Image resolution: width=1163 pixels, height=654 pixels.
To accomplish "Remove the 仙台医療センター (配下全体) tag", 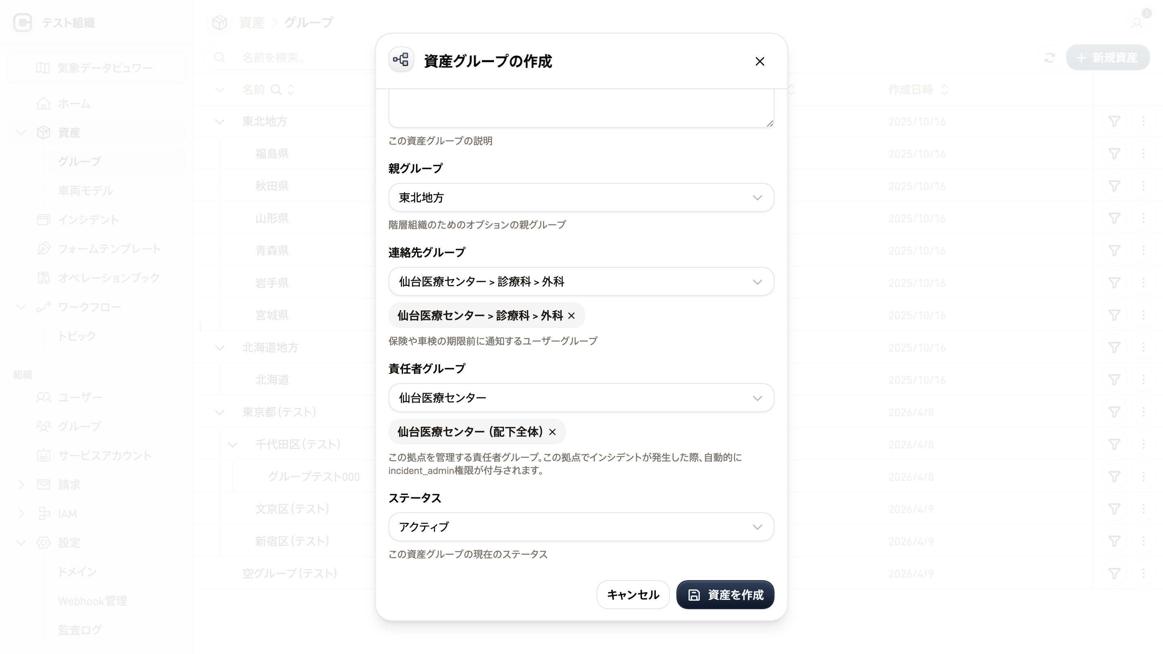I will click(x=552, y=432).
